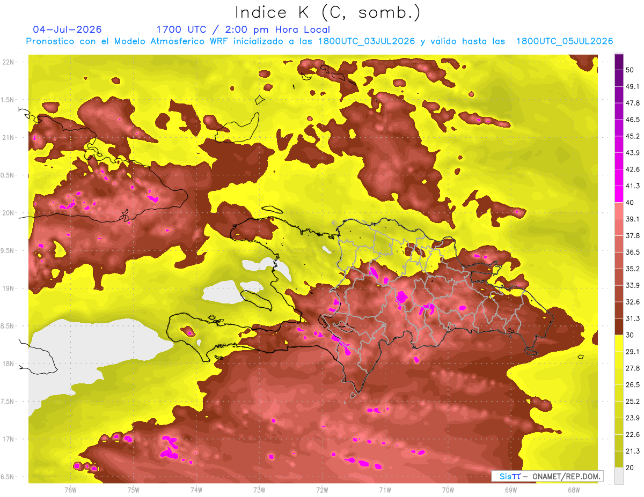Click the 71W longitude label

385,490
